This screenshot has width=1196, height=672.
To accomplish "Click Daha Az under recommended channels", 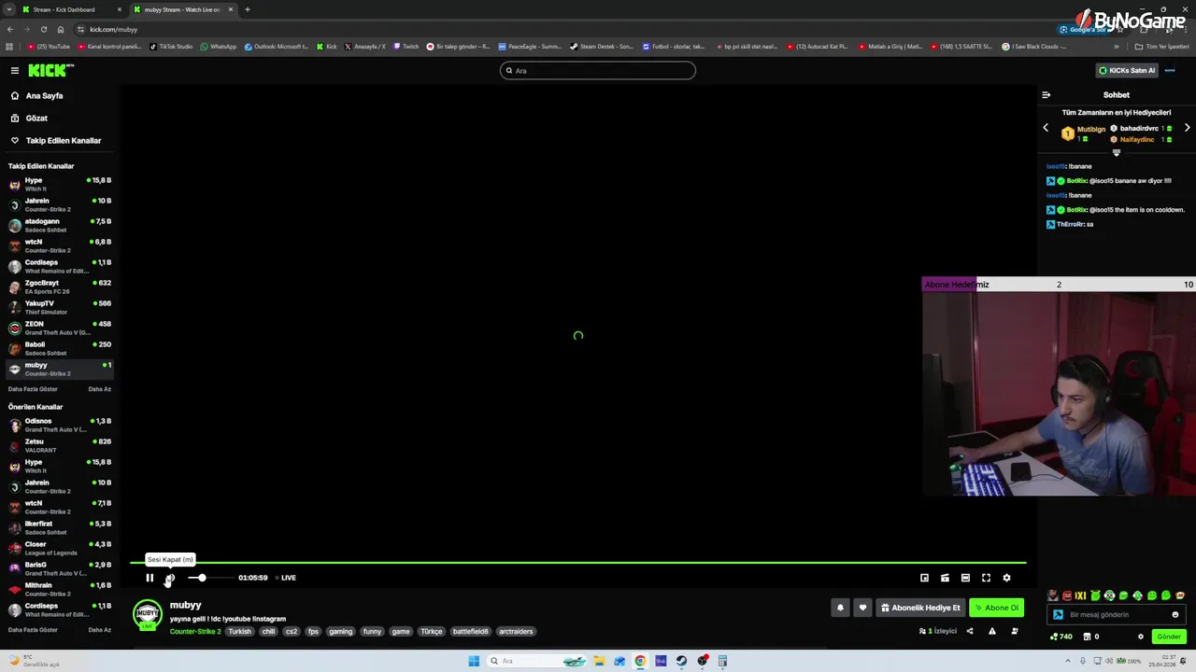I will [x=100, y=630].
